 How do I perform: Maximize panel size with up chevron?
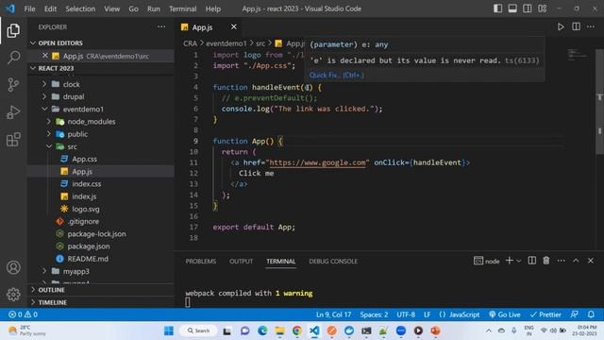[x=576, y=261]
